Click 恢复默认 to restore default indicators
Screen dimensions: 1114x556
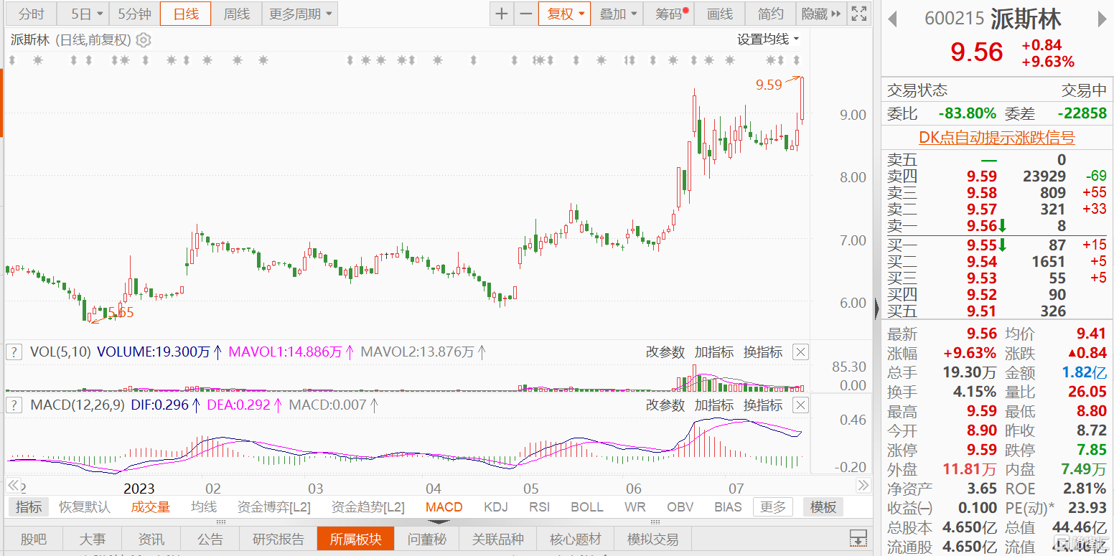point(84,506)
